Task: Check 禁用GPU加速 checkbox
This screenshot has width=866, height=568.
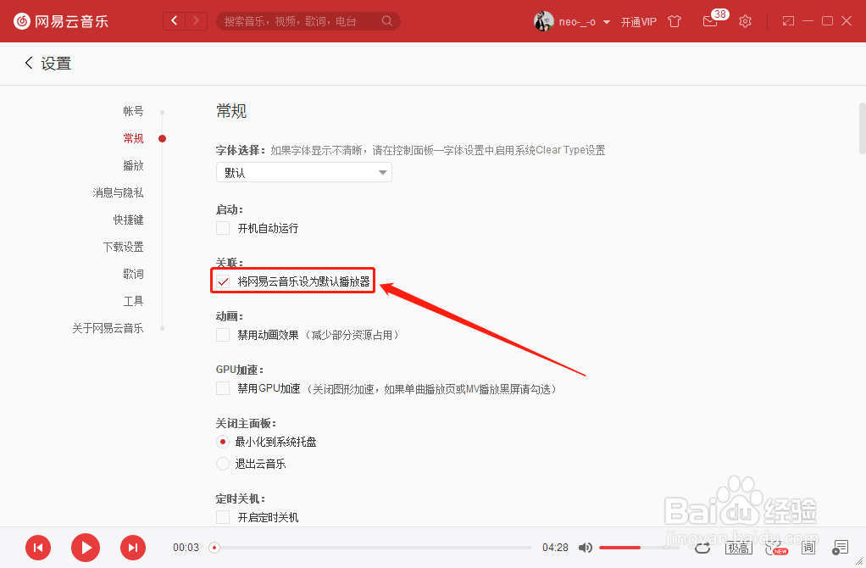Action: [x=223, y=388]
